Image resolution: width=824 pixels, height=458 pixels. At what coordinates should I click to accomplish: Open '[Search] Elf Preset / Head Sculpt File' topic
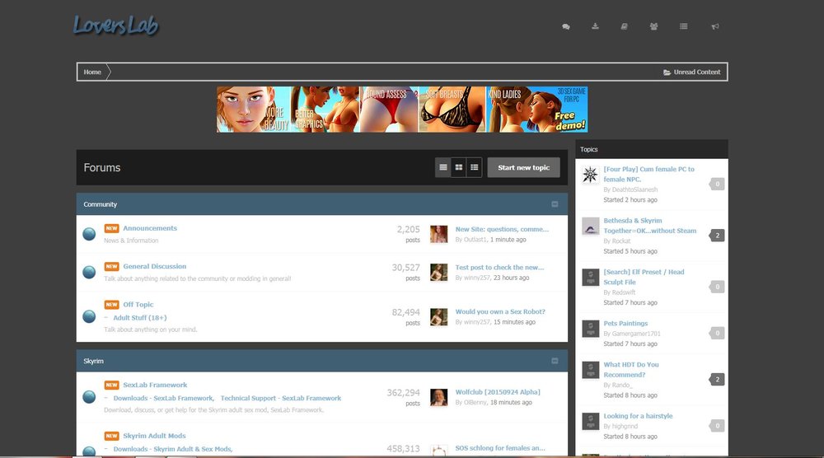(x=644, y=277)
